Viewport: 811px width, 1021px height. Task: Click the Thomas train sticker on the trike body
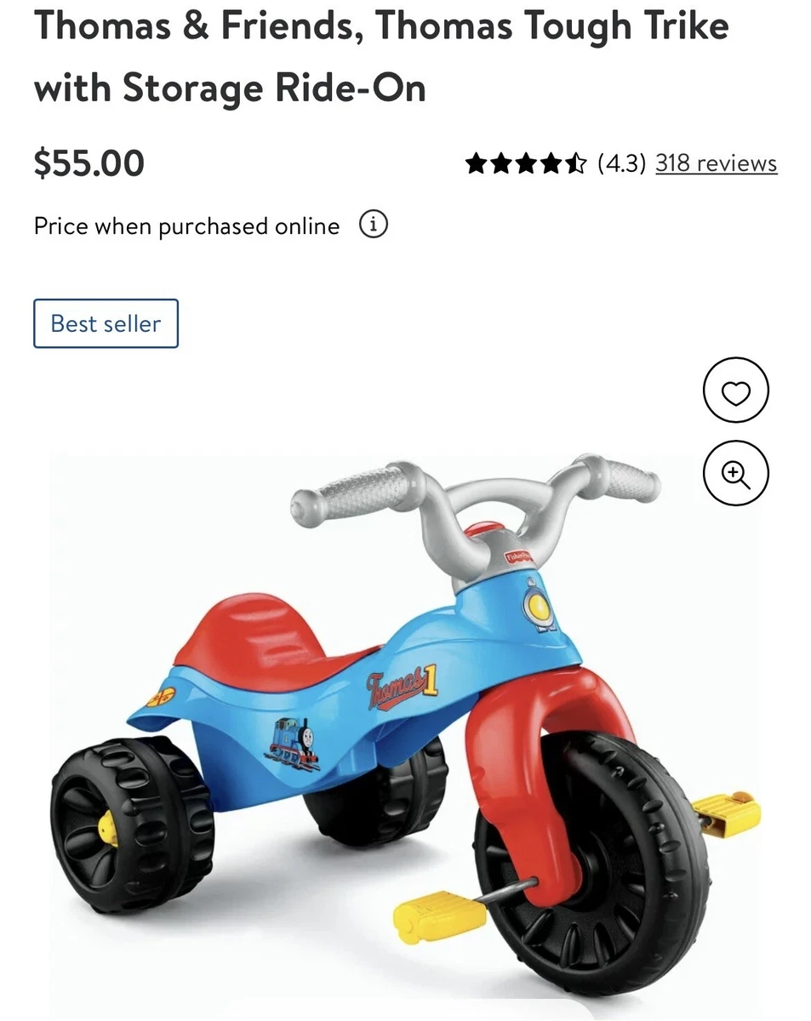point(294,742)
